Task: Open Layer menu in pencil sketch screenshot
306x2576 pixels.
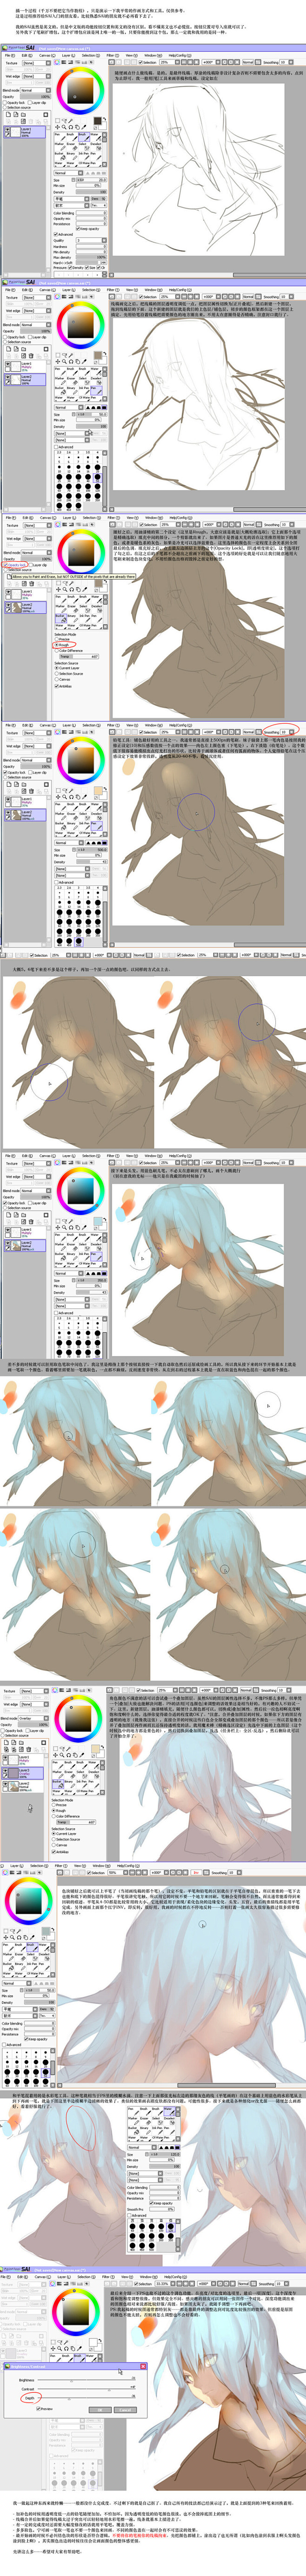Action: [x=68, y=56]
